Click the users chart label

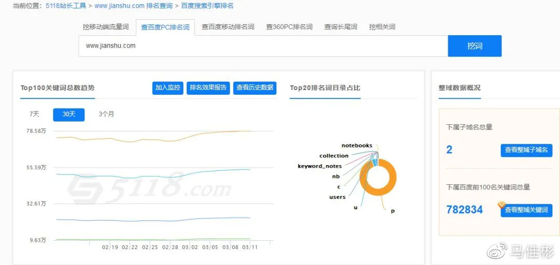(337, 197)
